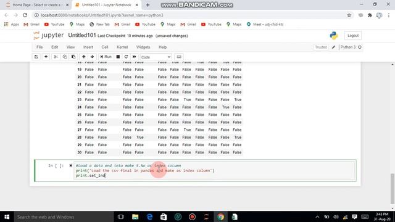Open the Chrome three-dot menu
395x222 pixels.
point(389,15)
